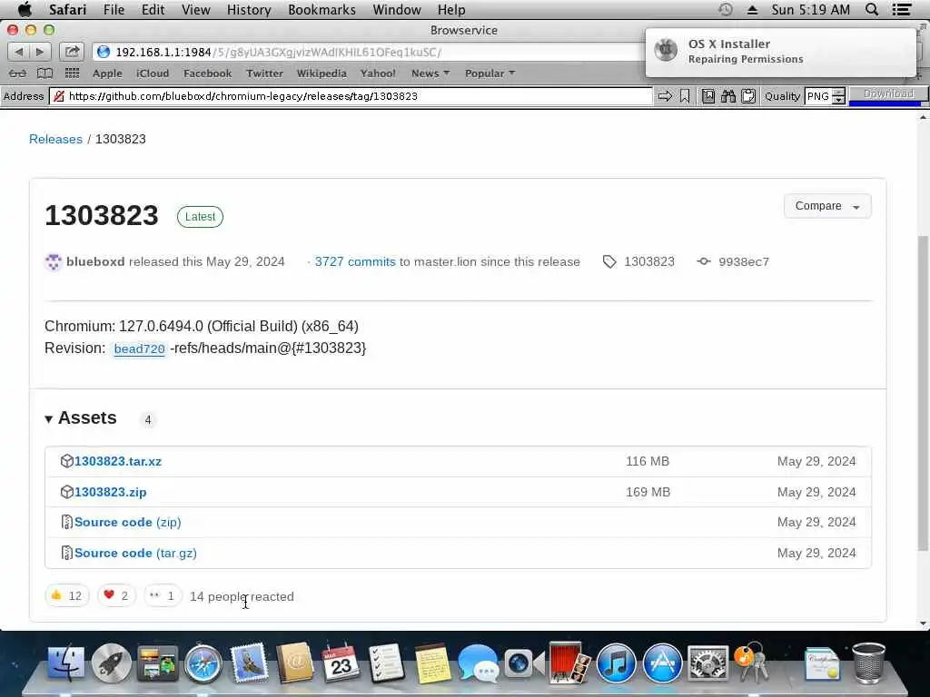The width and height of the screenshot is (930, 697).
Task: Open Spotlight search in menu bar
Action: click(871, 9)
